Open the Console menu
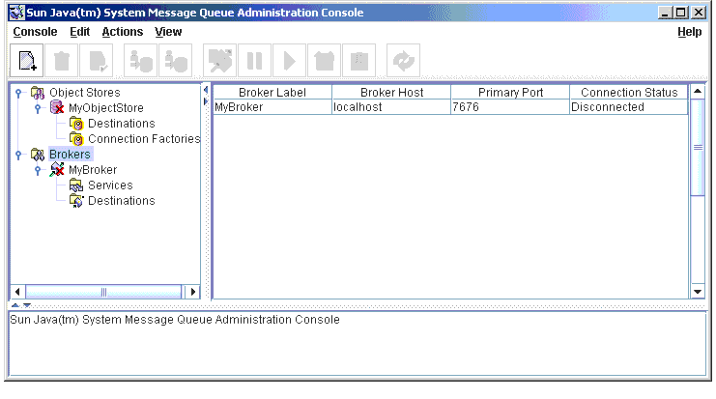 click(35, 32)
